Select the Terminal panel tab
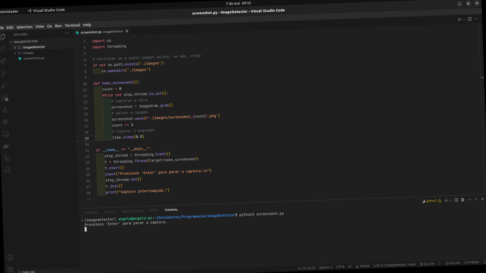Viewport: 486px width, 273px height. point(171,210)
